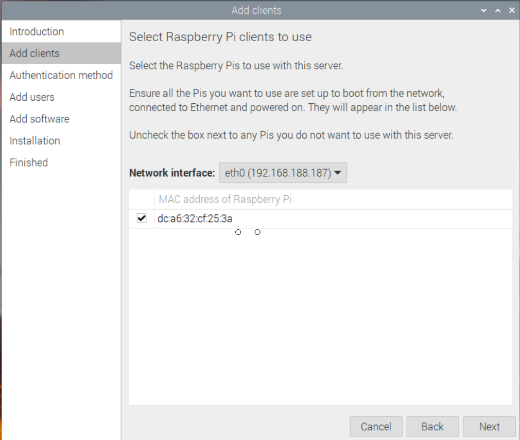Click the Cancel button
The width and height of the screenshot is (520, 440).
pos(376,427)
